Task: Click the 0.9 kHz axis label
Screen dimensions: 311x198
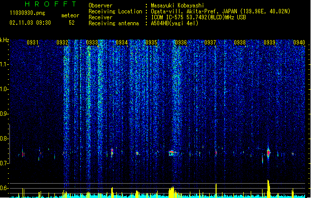Action: (x=4, y=114)
